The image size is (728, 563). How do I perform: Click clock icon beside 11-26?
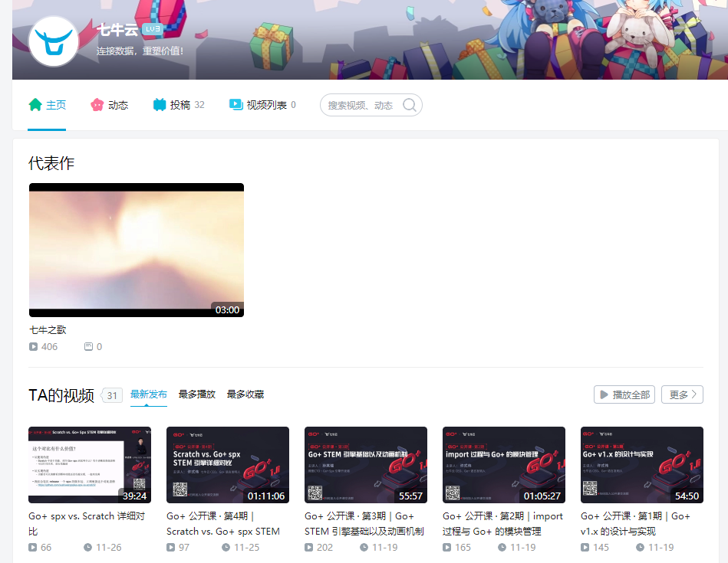(87, 547)
